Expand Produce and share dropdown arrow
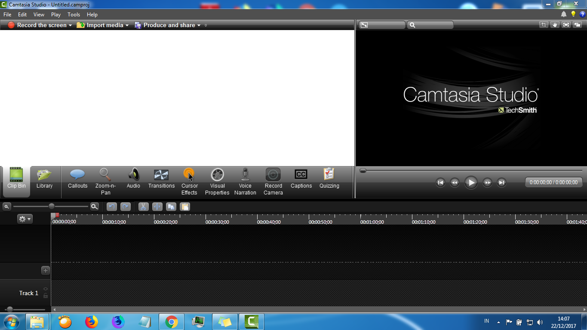This screenshot has width=587, height=330. (199, 25)
